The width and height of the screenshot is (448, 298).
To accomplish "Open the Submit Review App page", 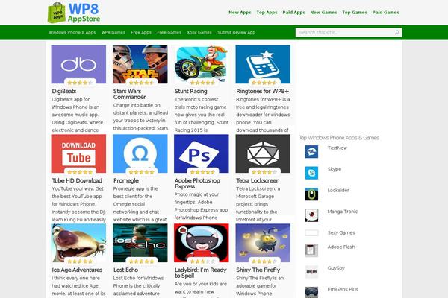I will pos(236,33).
